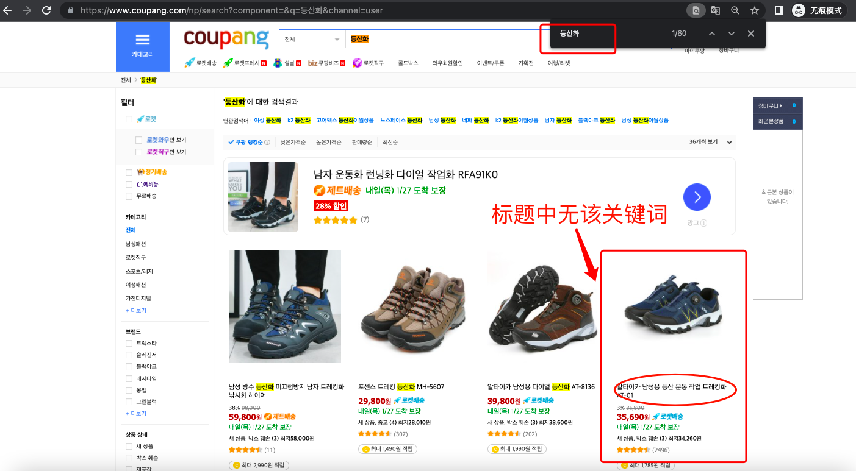Open the 여행/티켓 menu item
The width and height of the screenshot is (856, 471).
[559, 63]
